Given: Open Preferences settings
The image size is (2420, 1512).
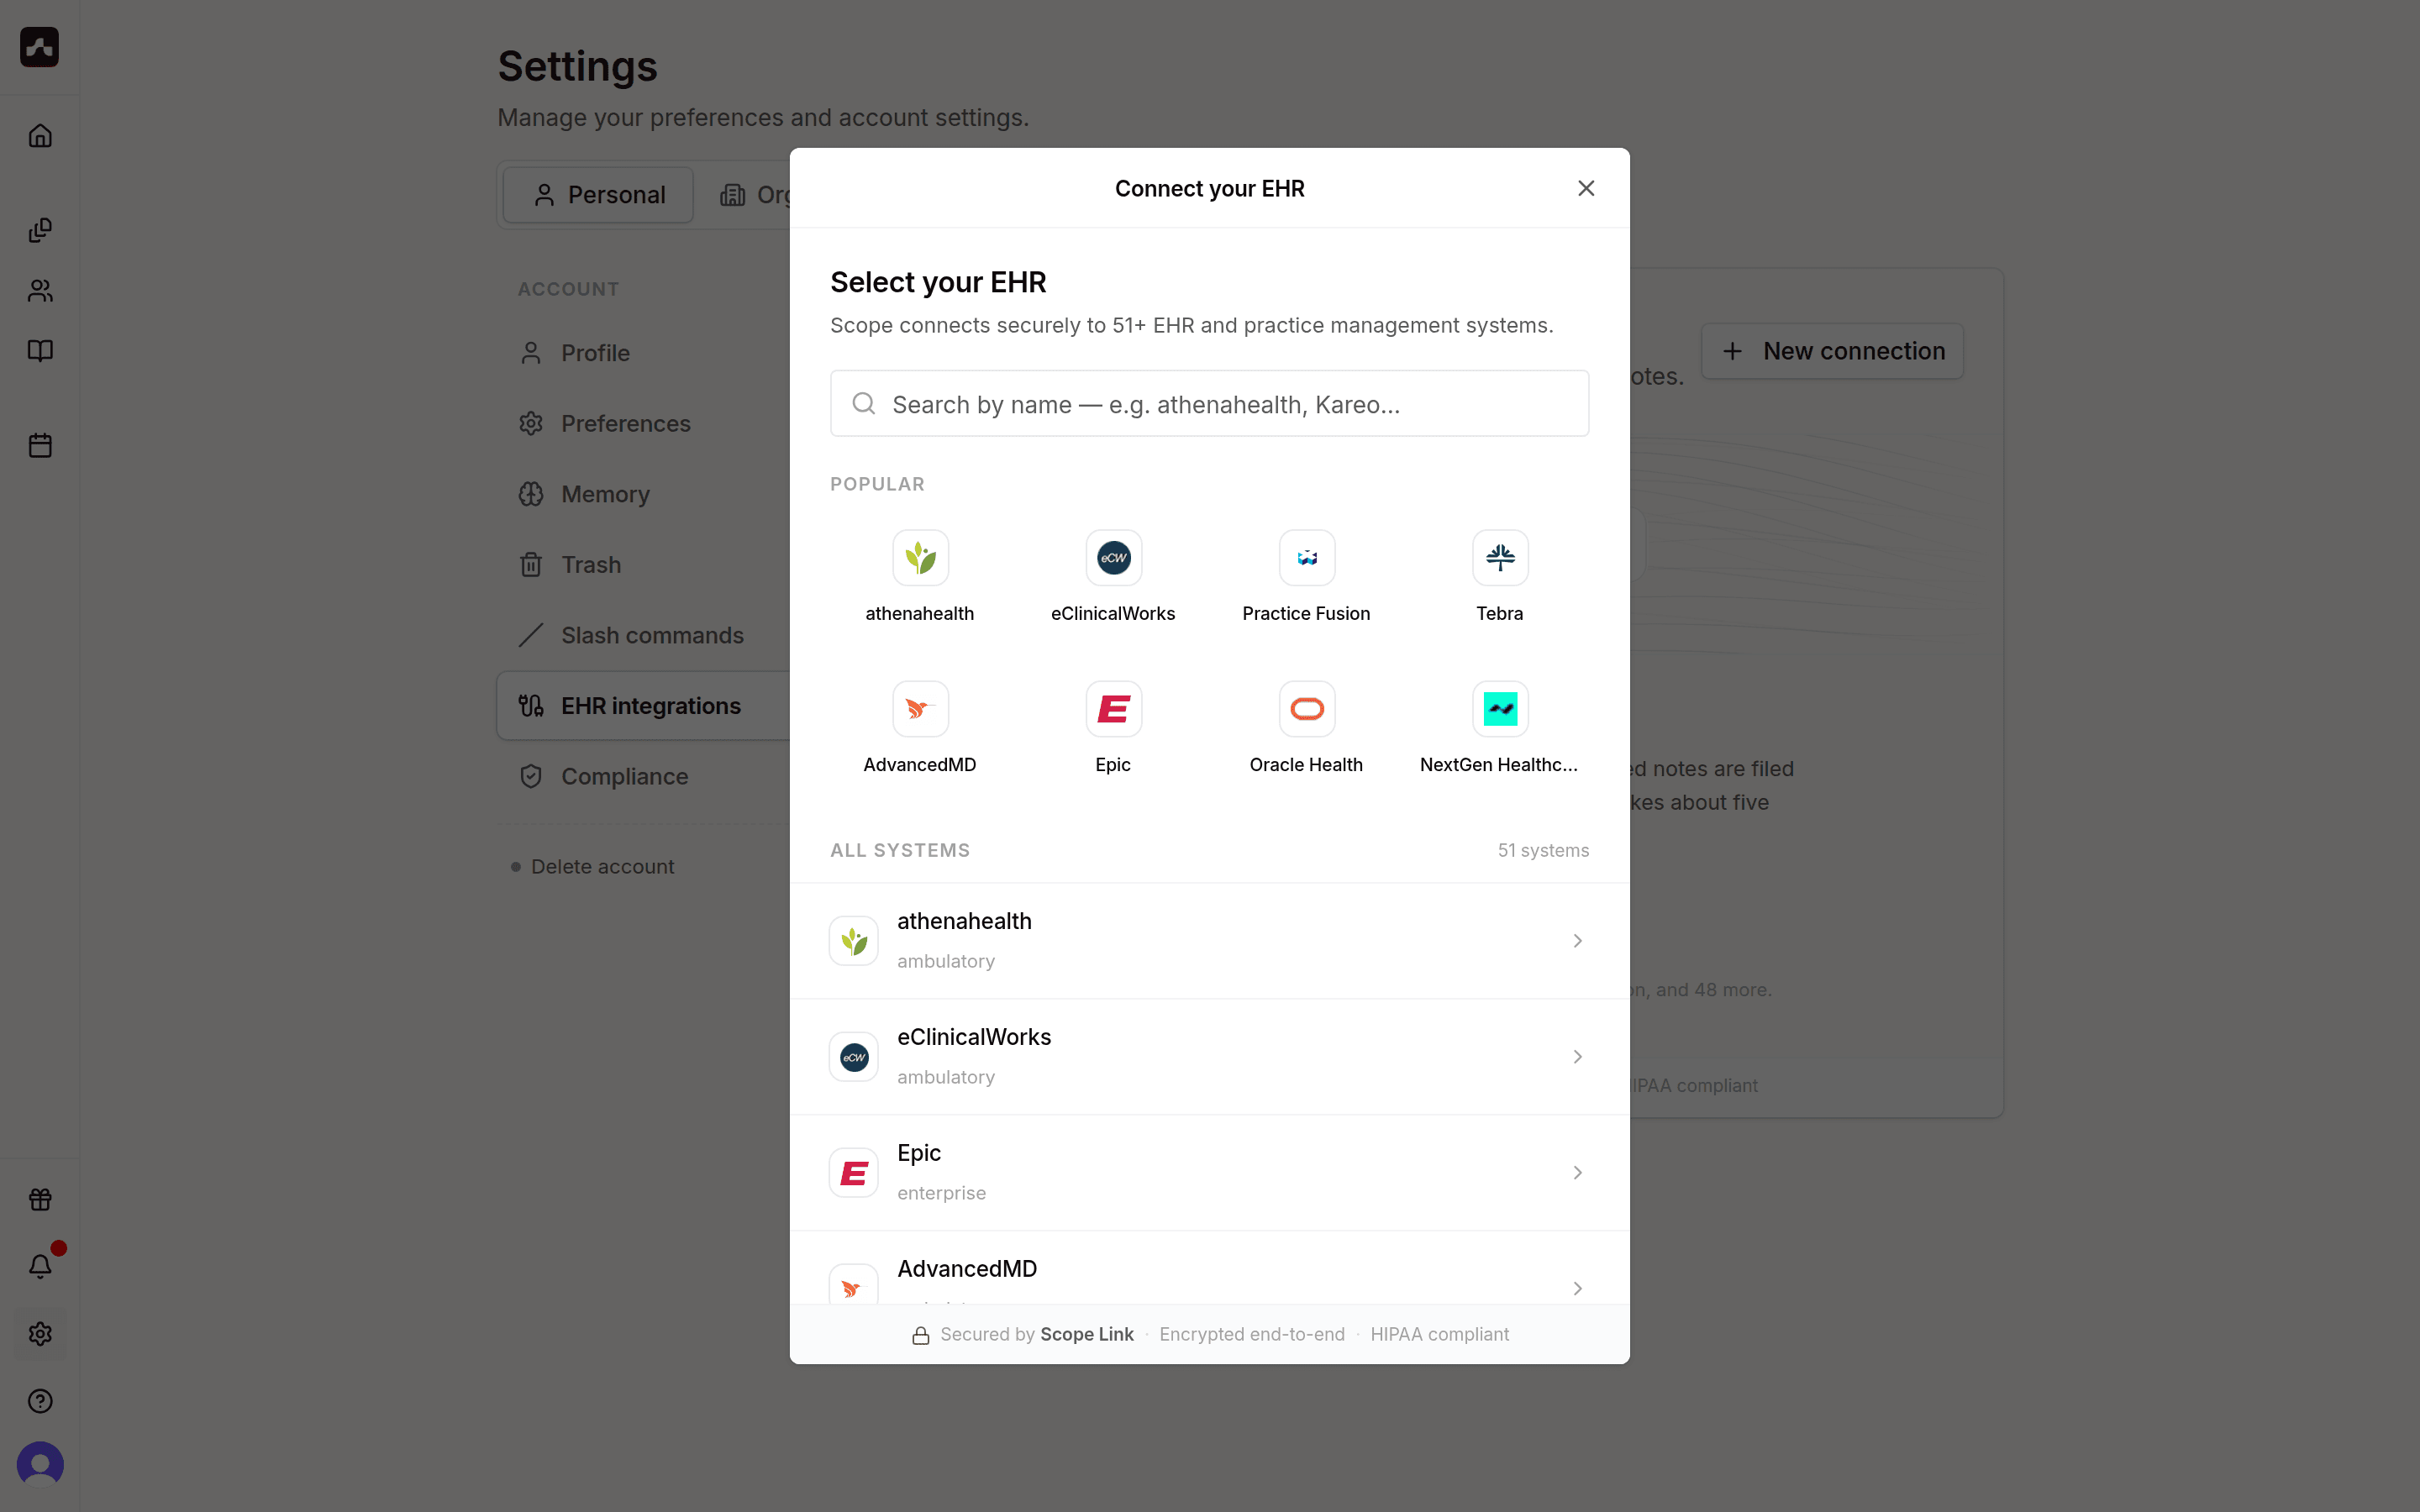Looking at the screenshot, I should pyautogui.click(x=643, y=424).
